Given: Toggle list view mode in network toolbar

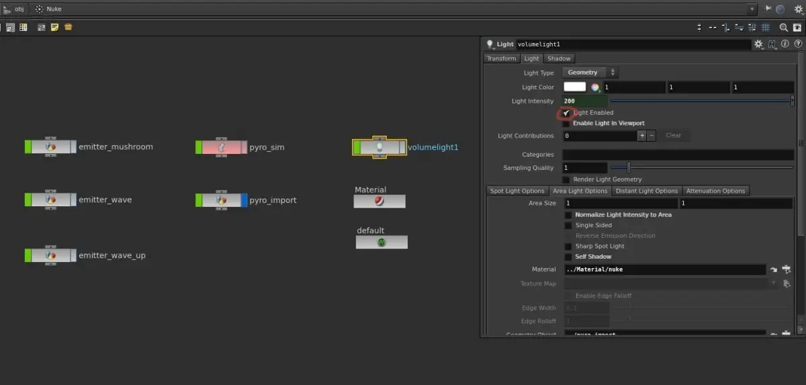Looking at the screenshot, I should (11, 28).
